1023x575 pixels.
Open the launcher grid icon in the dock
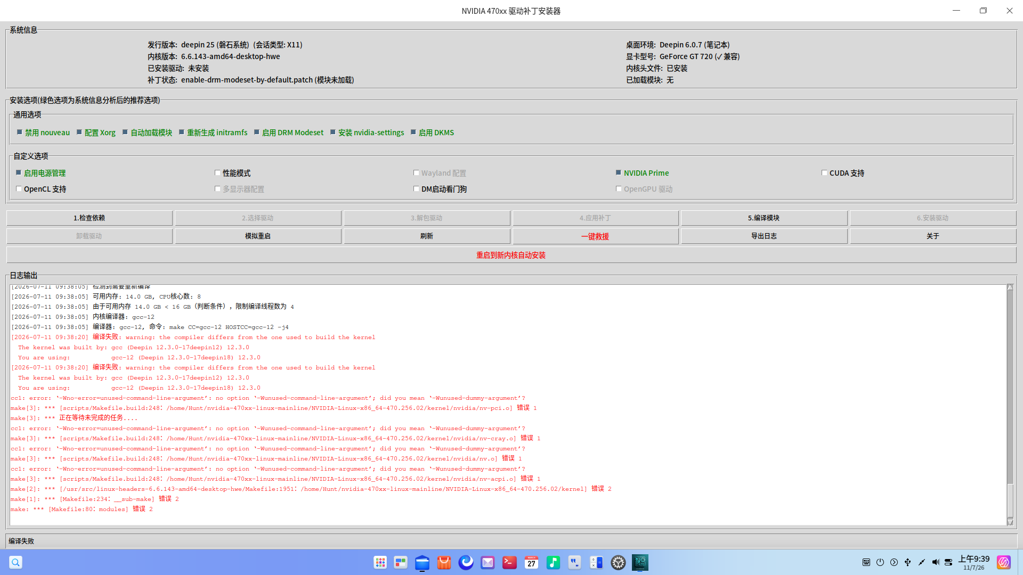(380, 562)
